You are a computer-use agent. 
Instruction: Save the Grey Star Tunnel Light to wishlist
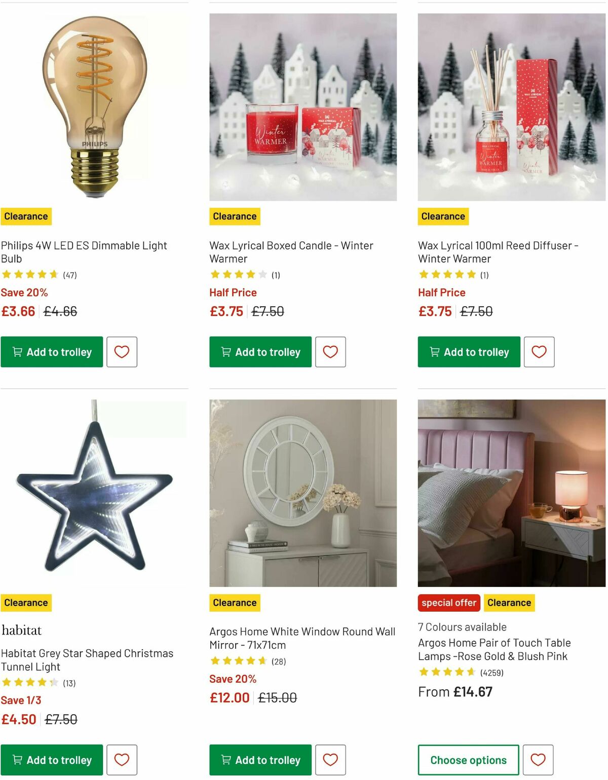click(x=122, y=760)
